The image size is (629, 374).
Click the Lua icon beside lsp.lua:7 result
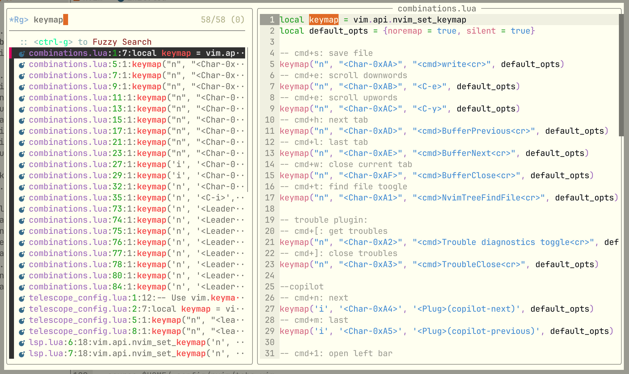(22, 354)
